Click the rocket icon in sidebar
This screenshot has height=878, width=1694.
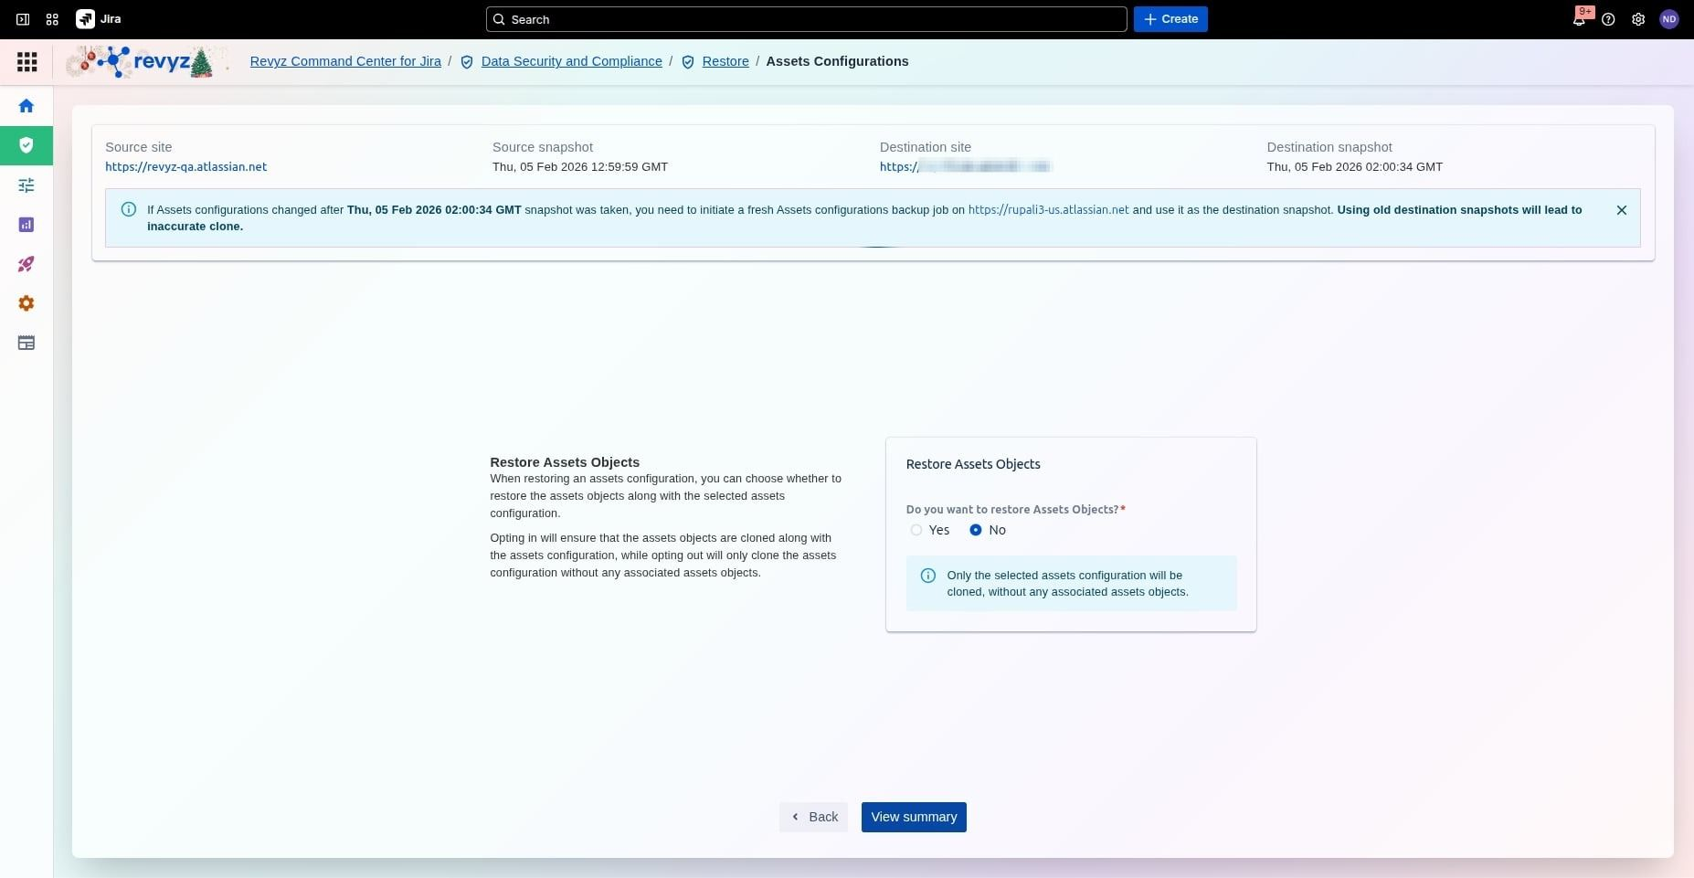pos(26,264)
